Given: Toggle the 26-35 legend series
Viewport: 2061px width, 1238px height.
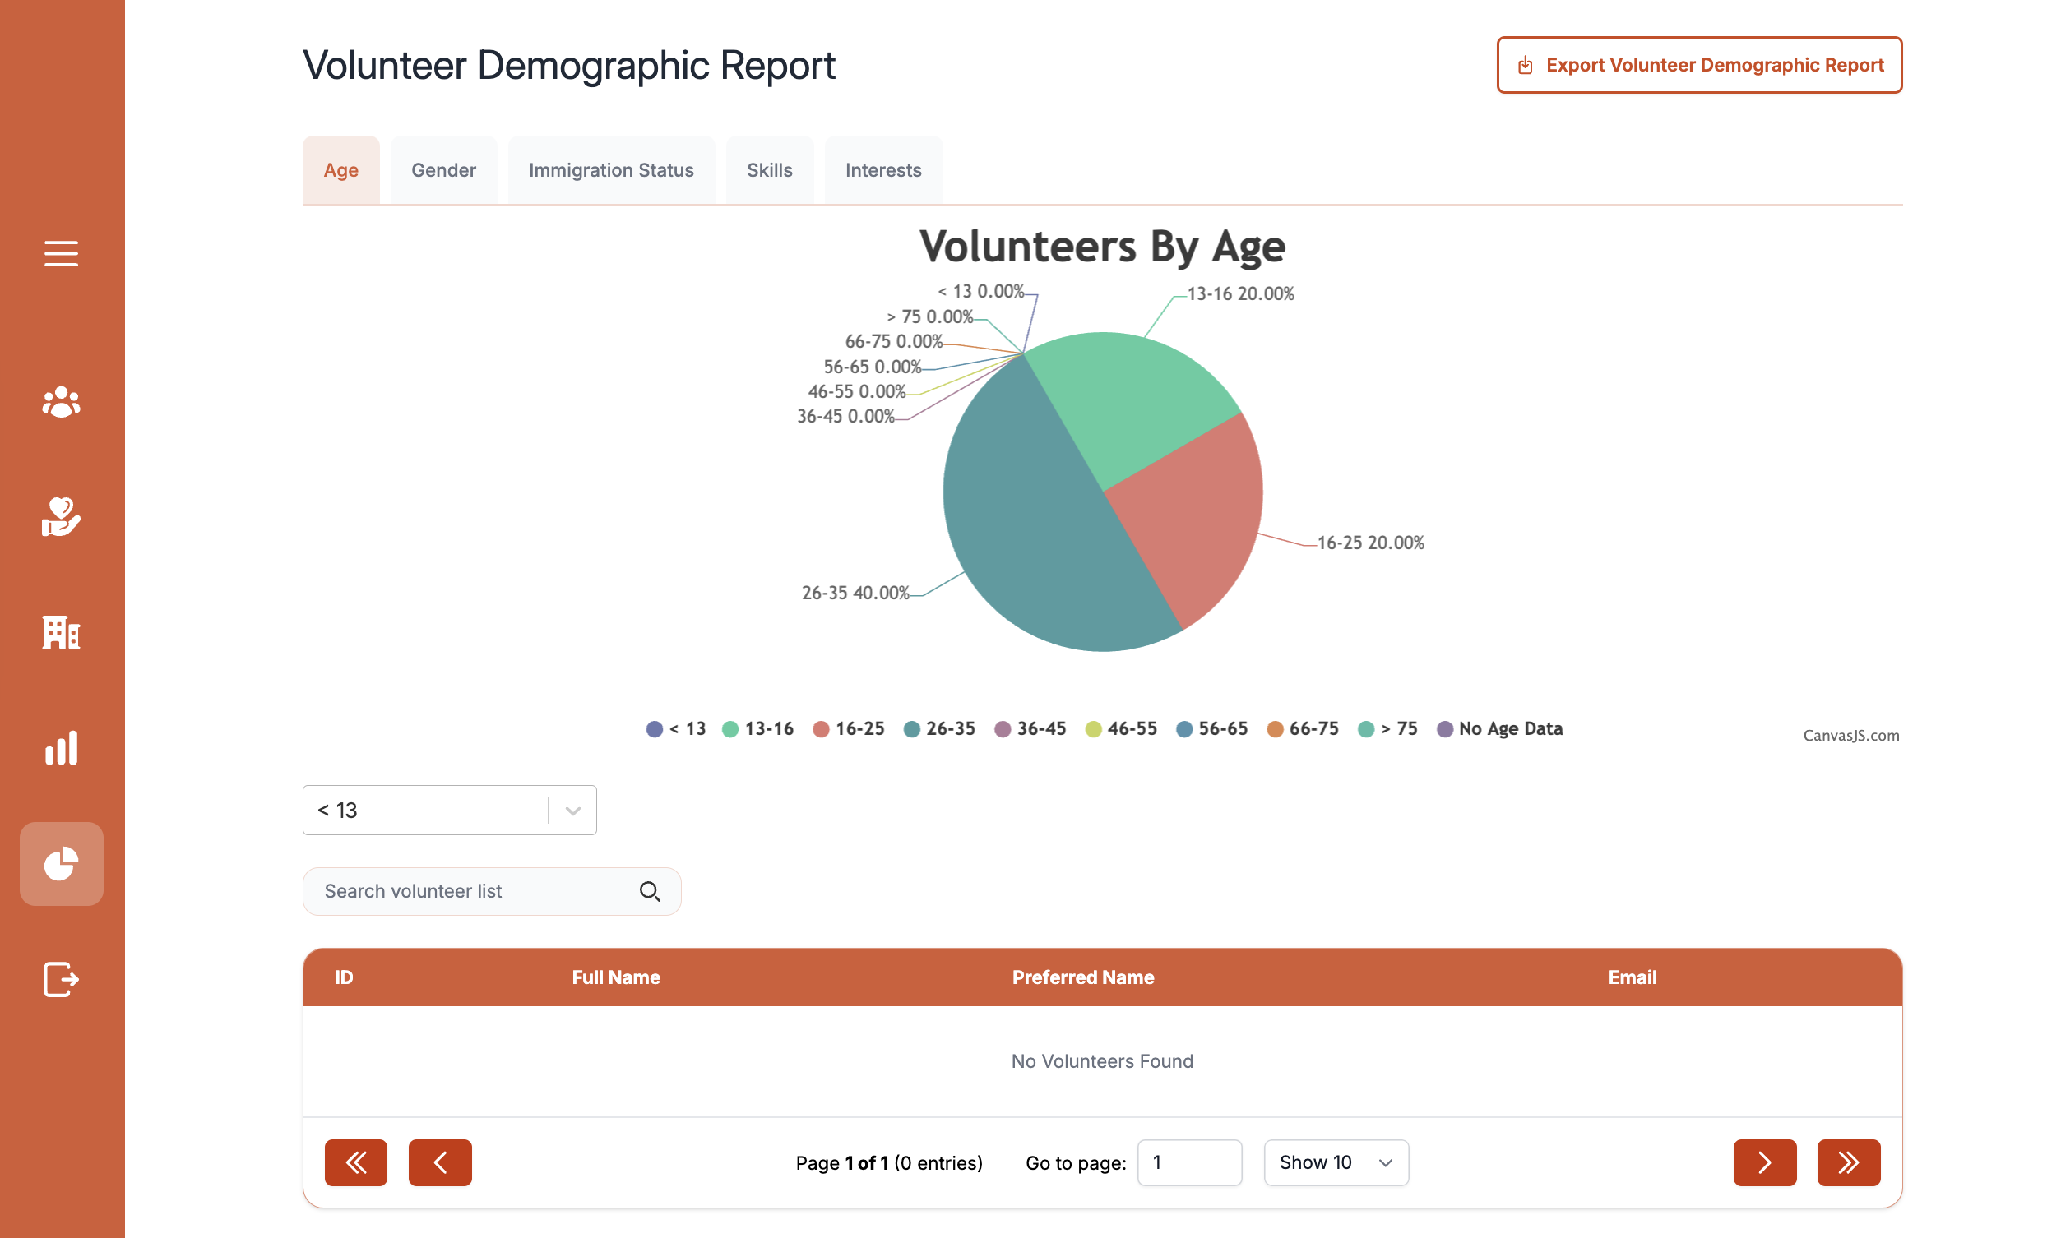Looking at the screenshot, I should pyautogui.click(x=940, y=728).
